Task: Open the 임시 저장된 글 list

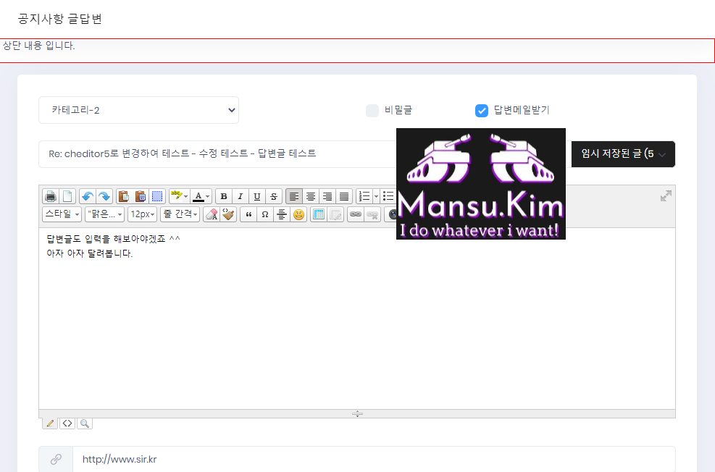Action: click(x=623, y=154)
